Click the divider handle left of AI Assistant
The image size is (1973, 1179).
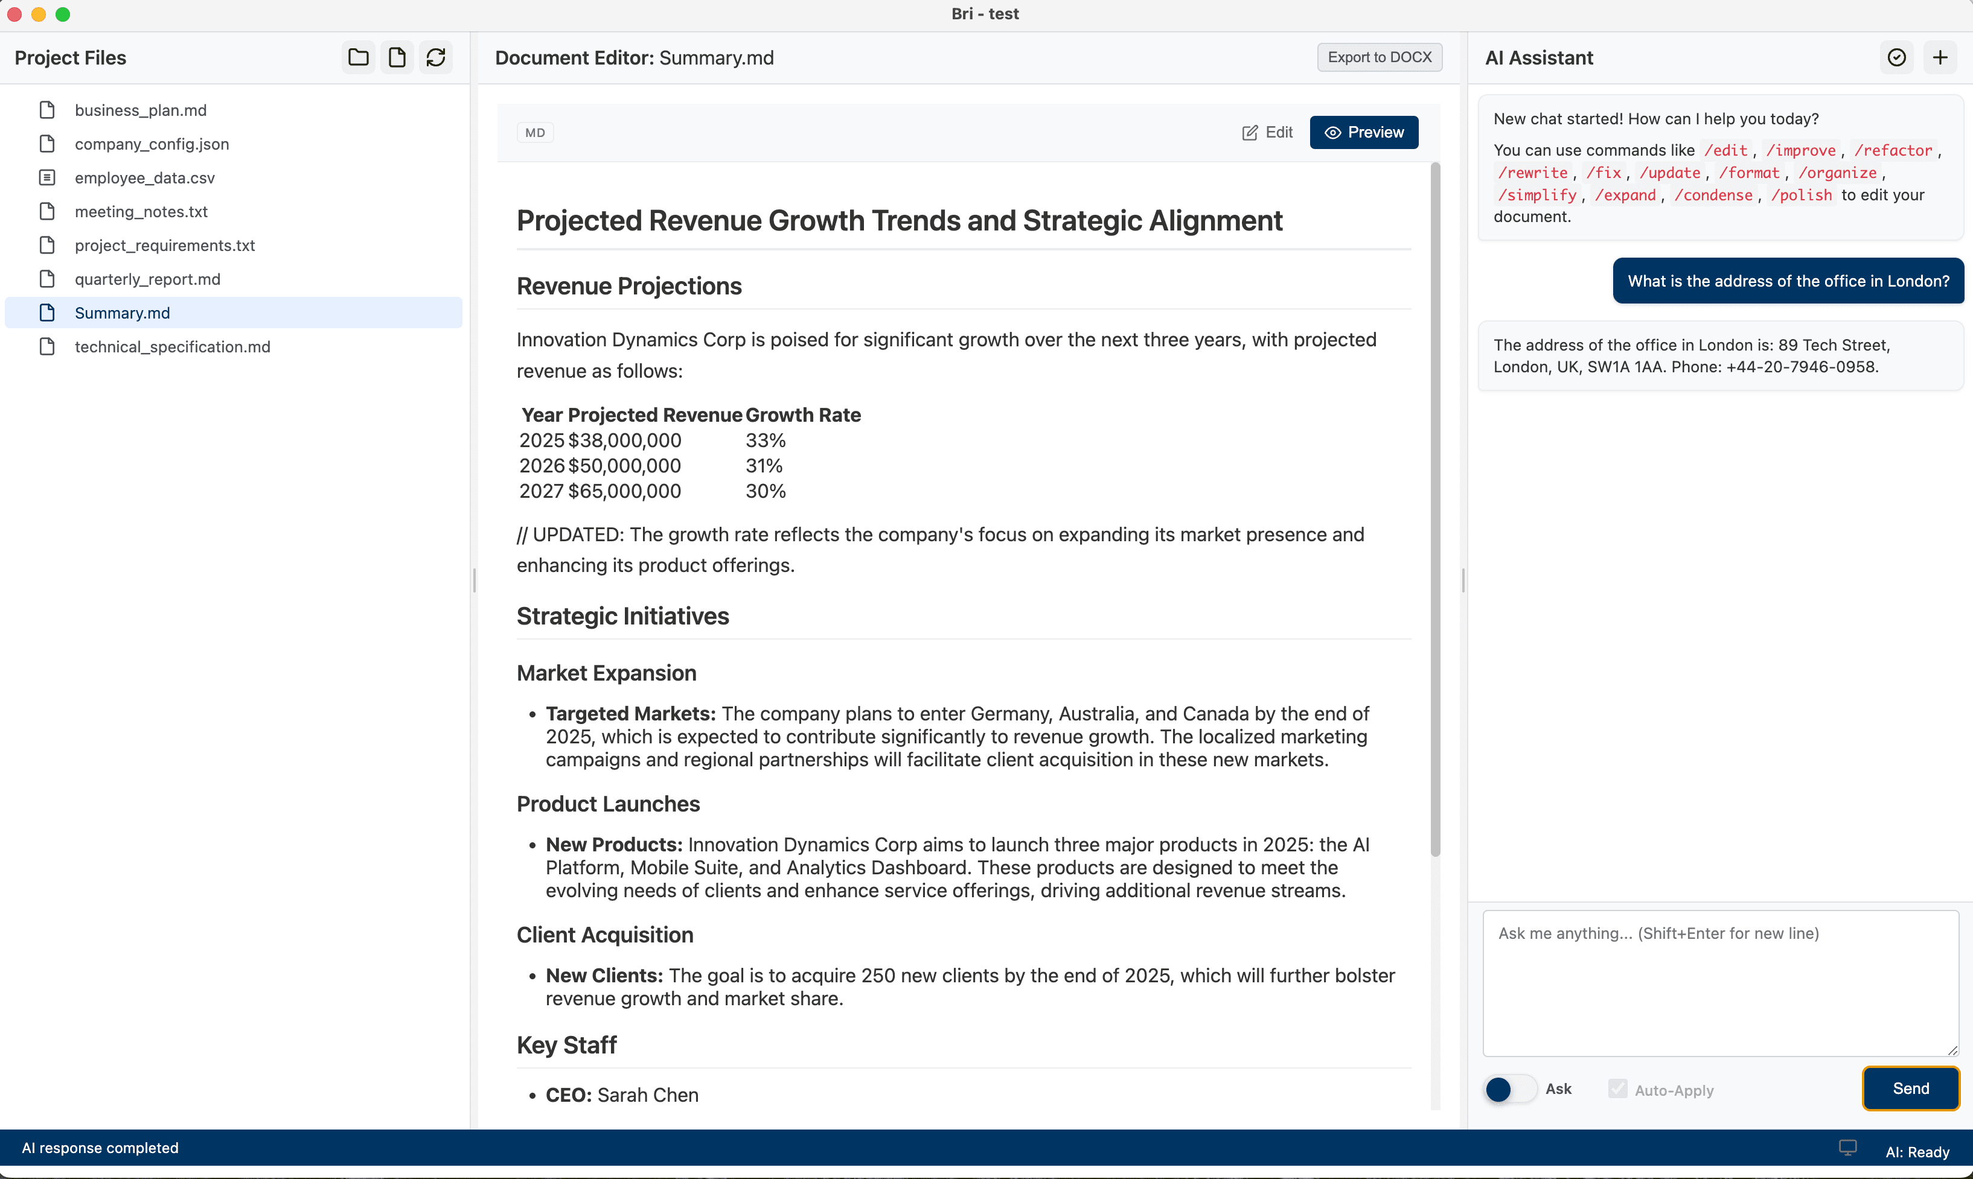pos(1463,580)
